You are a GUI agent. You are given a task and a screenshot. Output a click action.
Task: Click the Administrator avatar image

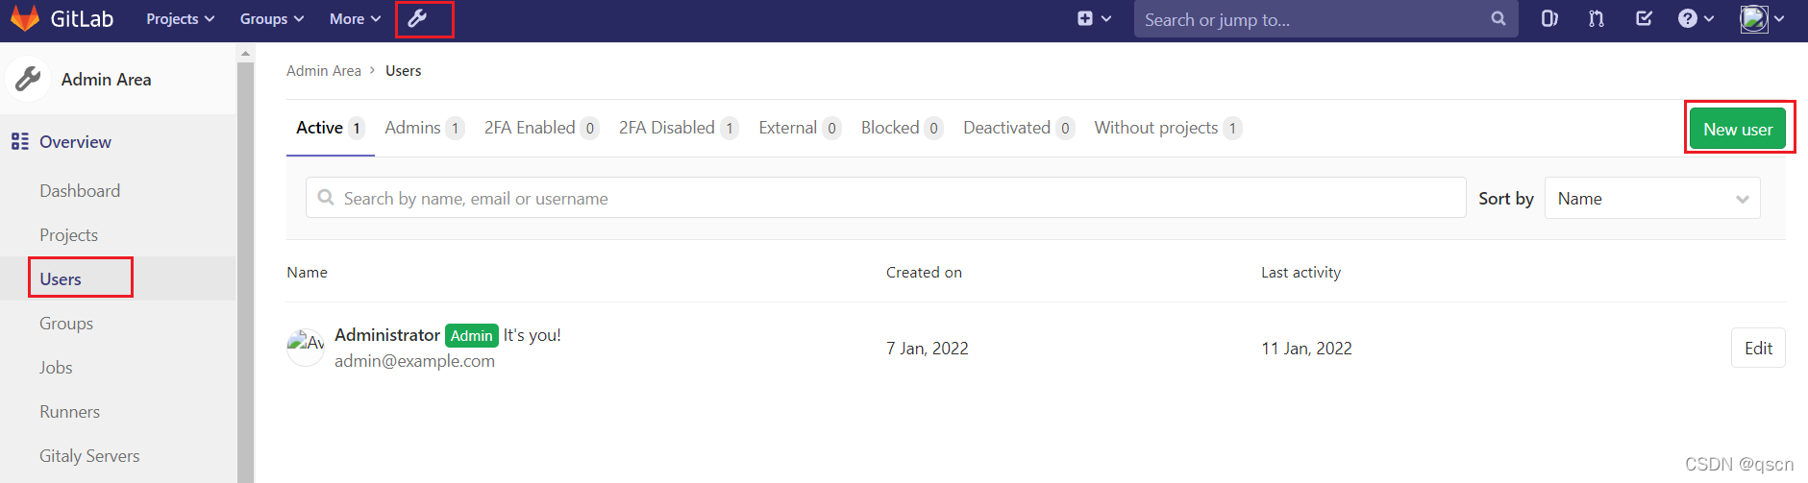tap(306, 348)
